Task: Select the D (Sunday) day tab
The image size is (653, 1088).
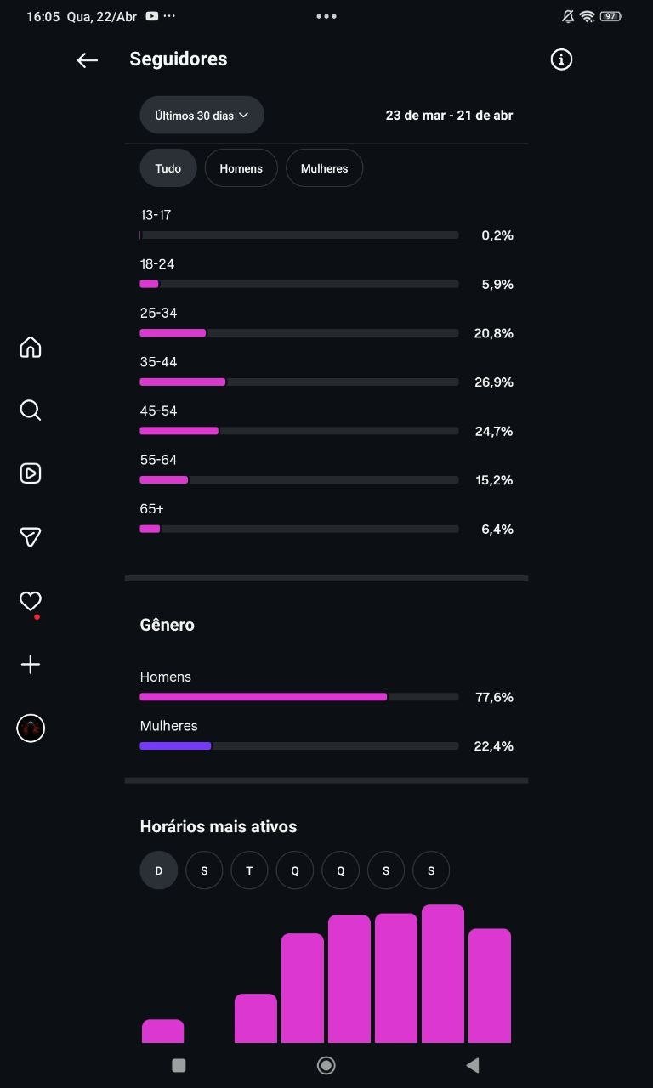Action: click(x=159, y=870)
